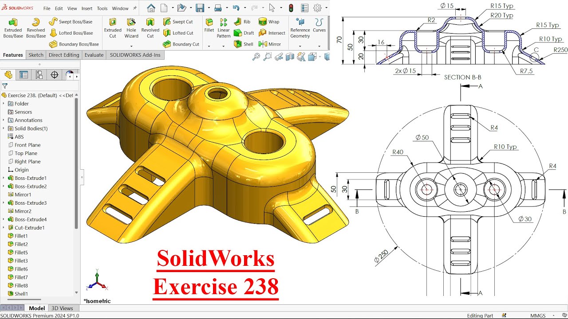Expand the Boss-Extrude1 feature node

coord(4,178)
